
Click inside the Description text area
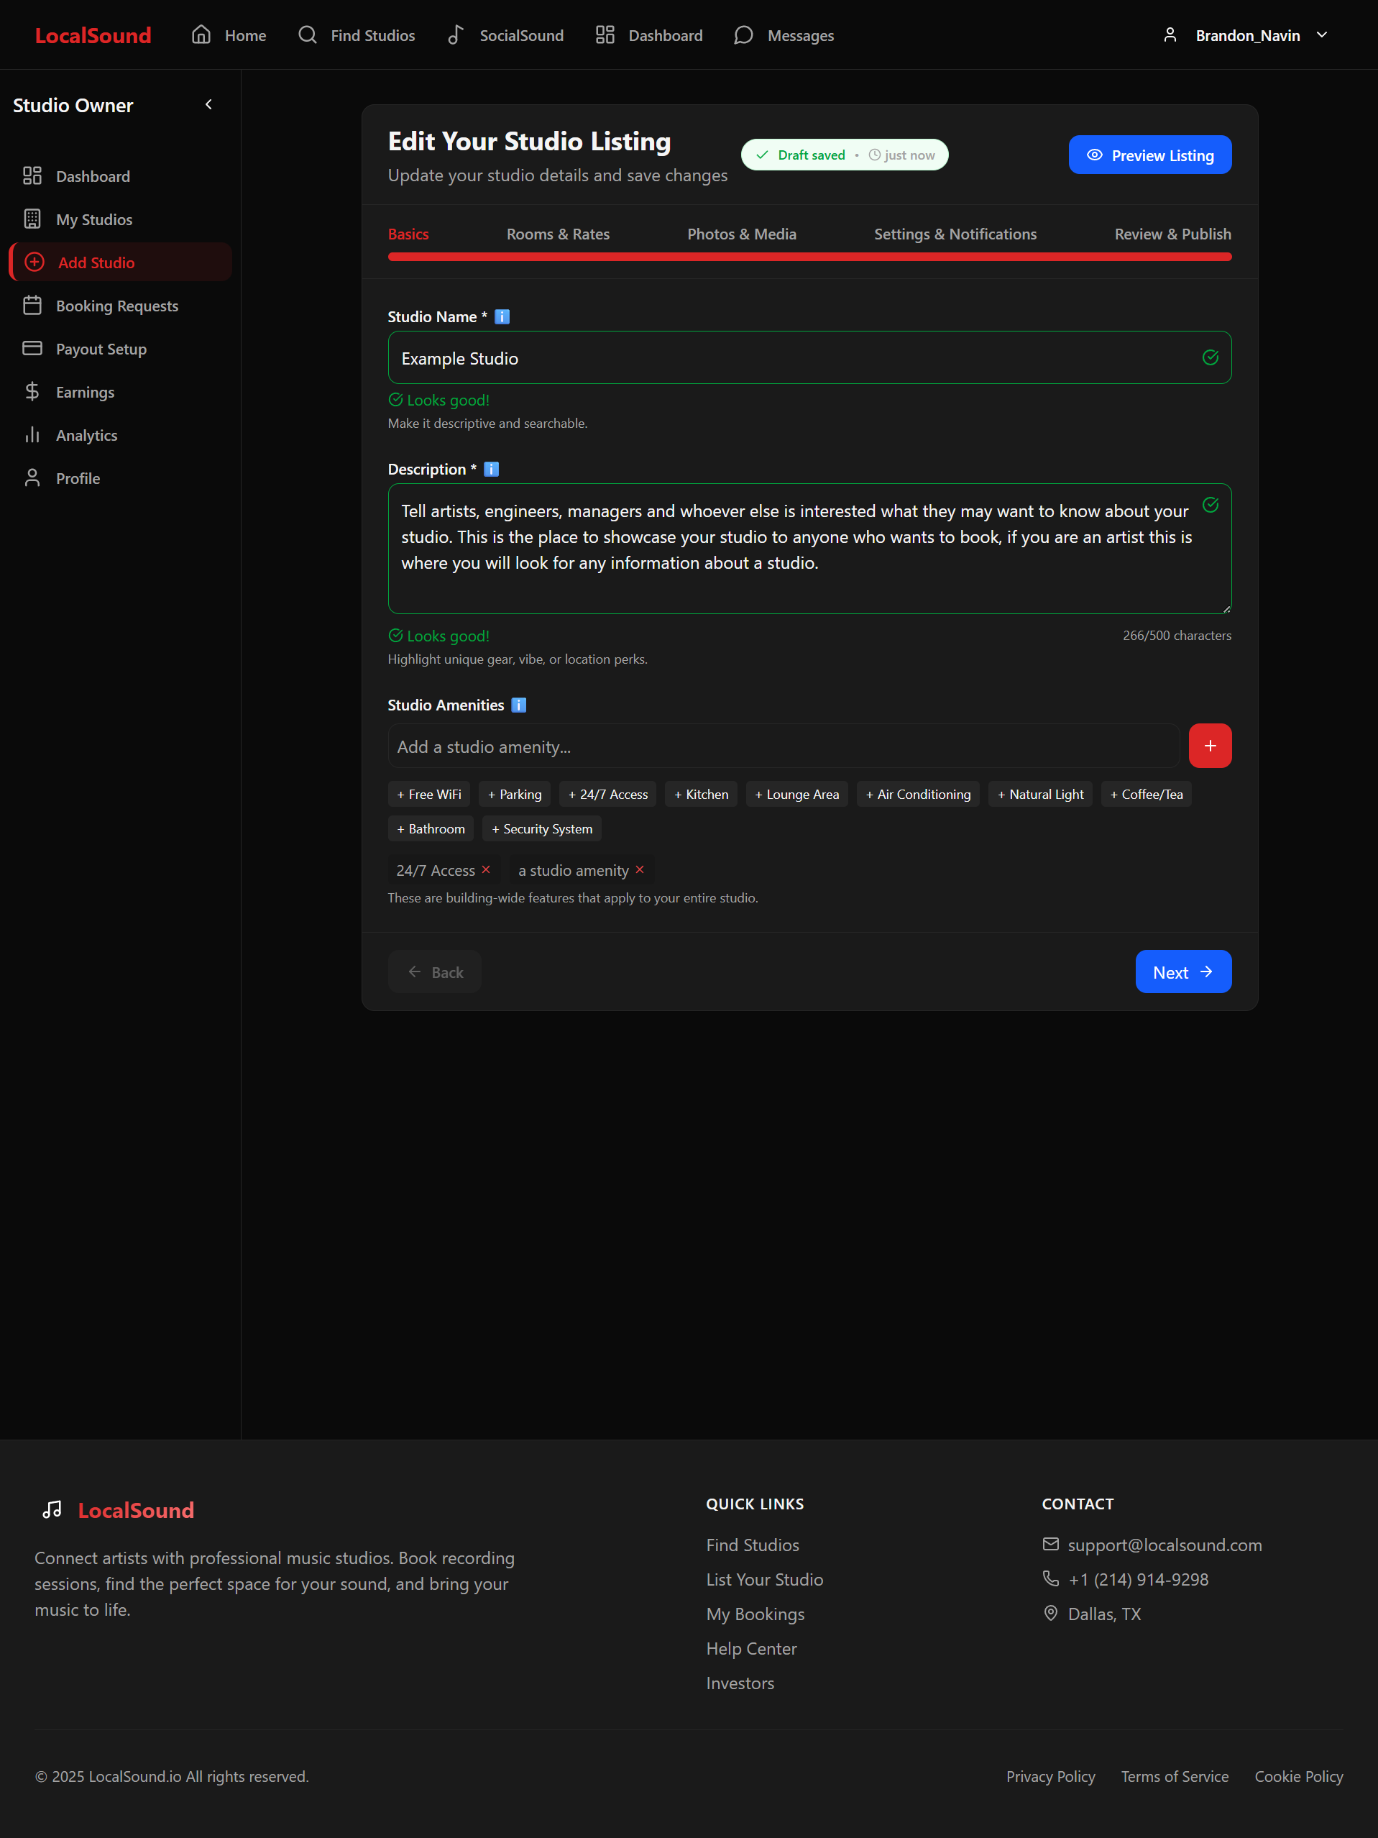809,549
